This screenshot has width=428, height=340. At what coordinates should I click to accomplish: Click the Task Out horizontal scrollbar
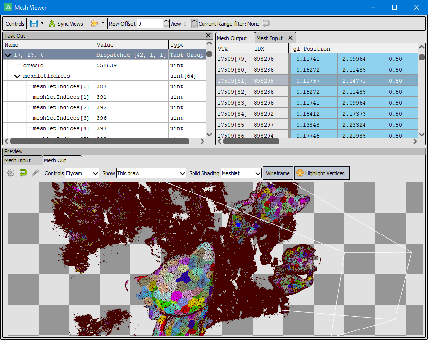pos(99,141)
